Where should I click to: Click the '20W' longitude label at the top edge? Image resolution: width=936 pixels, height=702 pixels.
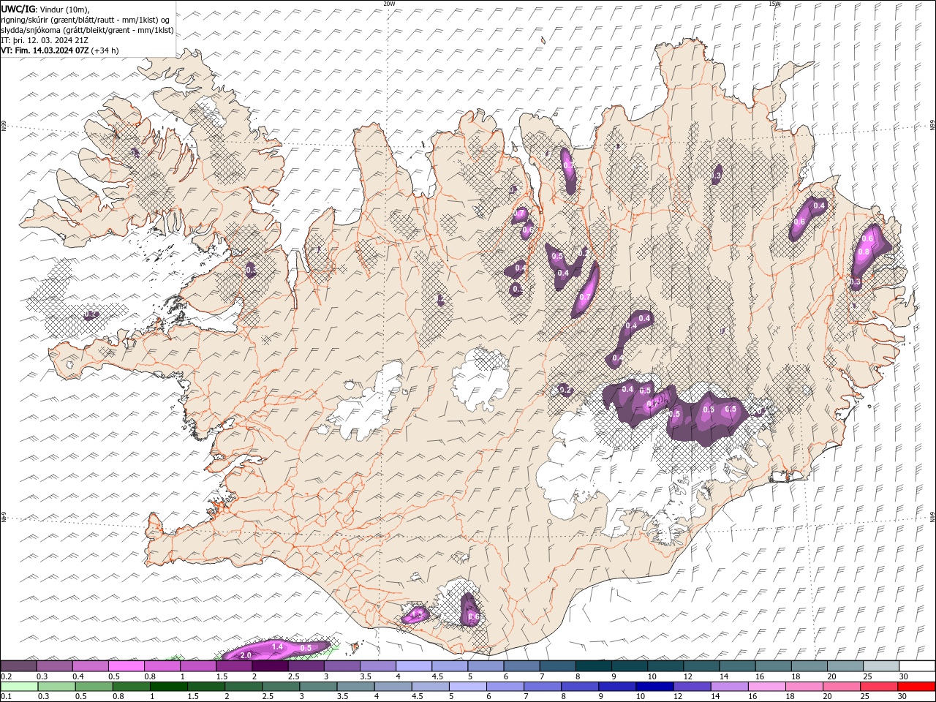pos(389,4)
